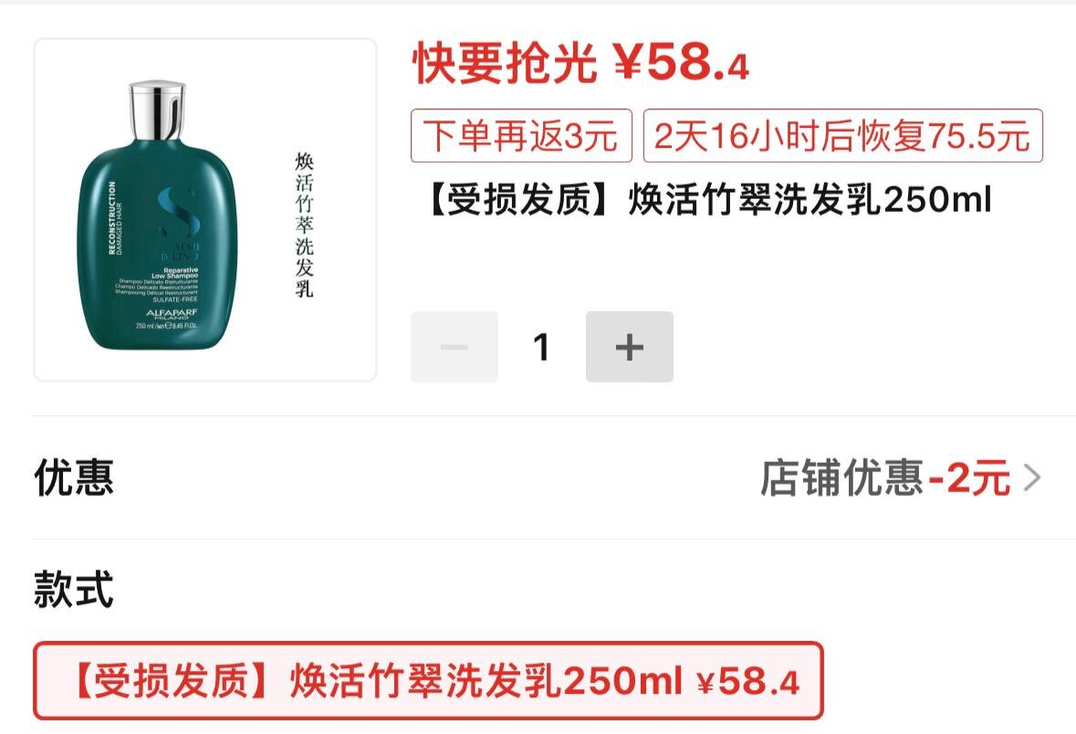Tap the red -2元 discount amount
The height and width of the screenshot is (734, 1076).
[x=969, y=477]
